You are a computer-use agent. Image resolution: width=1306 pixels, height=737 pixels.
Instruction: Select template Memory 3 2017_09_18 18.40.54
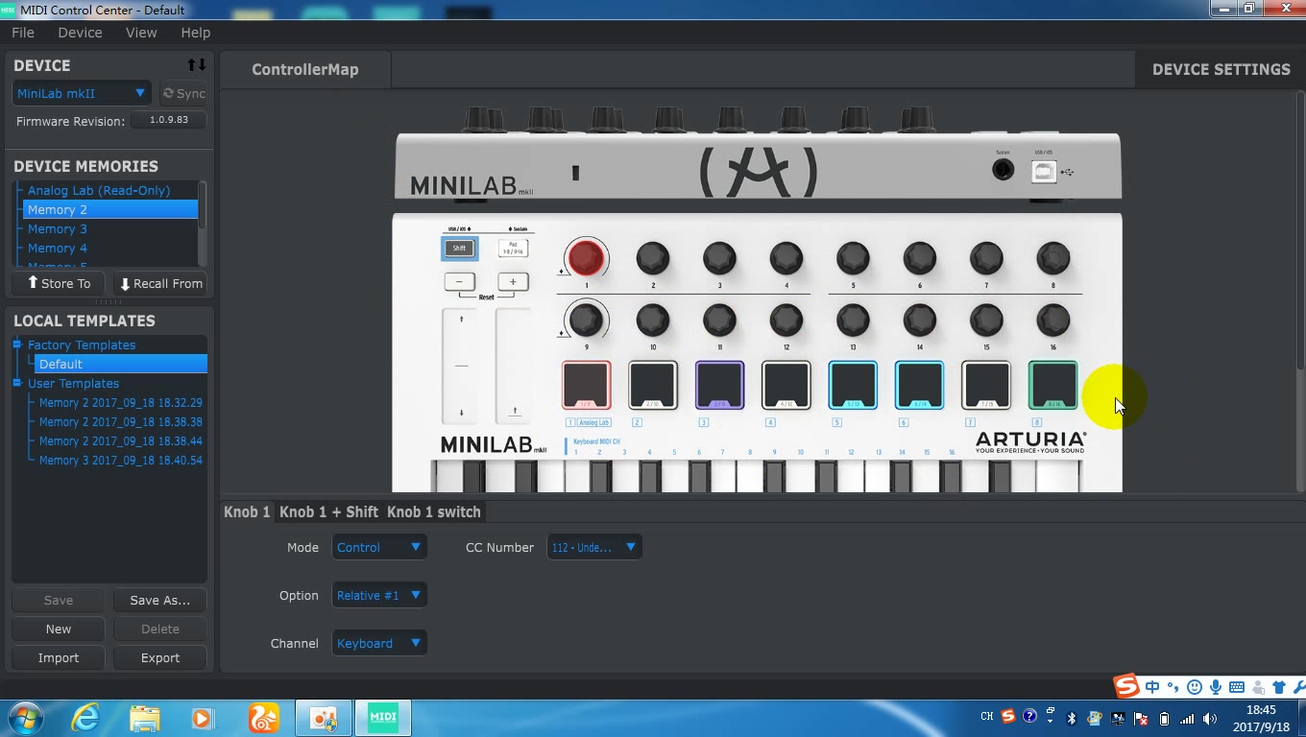tap(121, 460)
